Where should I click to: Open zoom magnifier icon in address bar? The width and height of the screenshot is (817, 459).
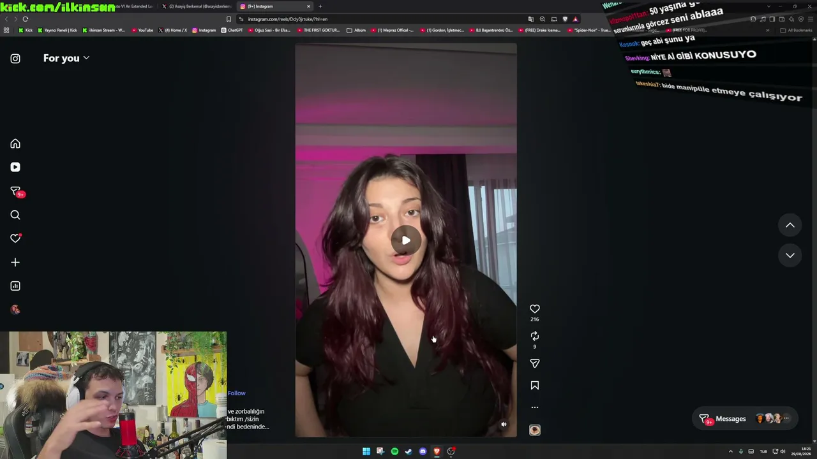[x=543, y=19]
